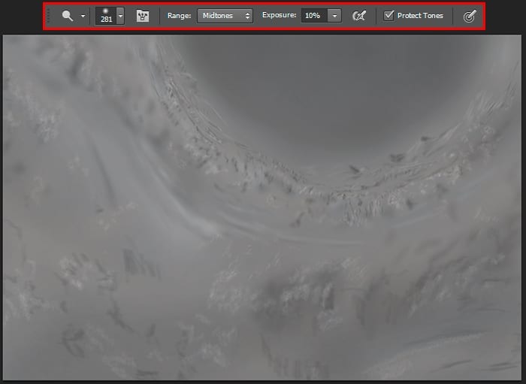The image size is (526, 384).
Task: Click the checkmark beside Protect Tones
Action: point(388,16)
